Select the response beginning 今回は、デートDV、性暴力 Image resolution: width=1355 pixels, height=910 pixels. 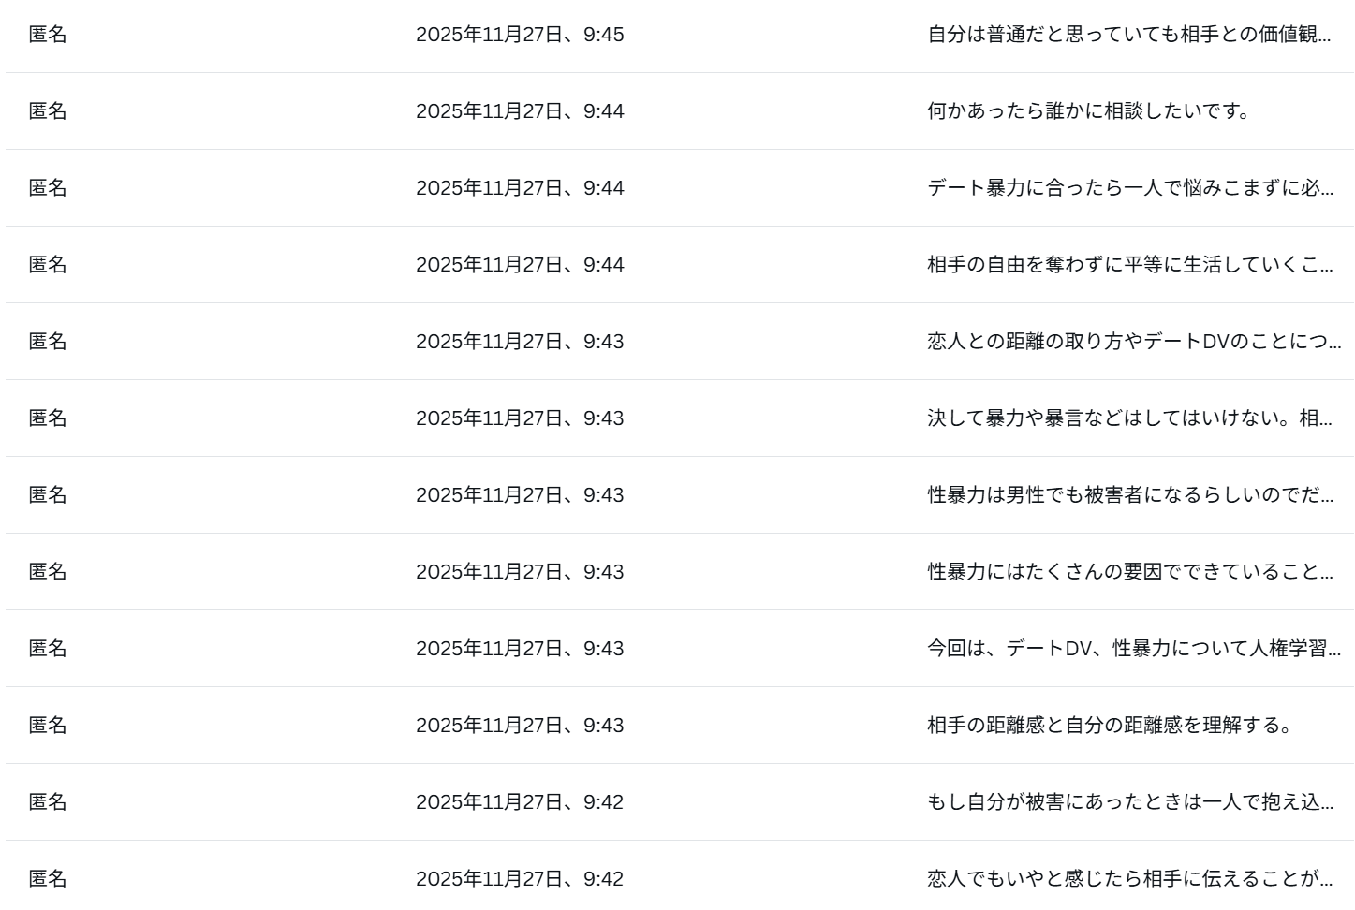point(1133,649)
